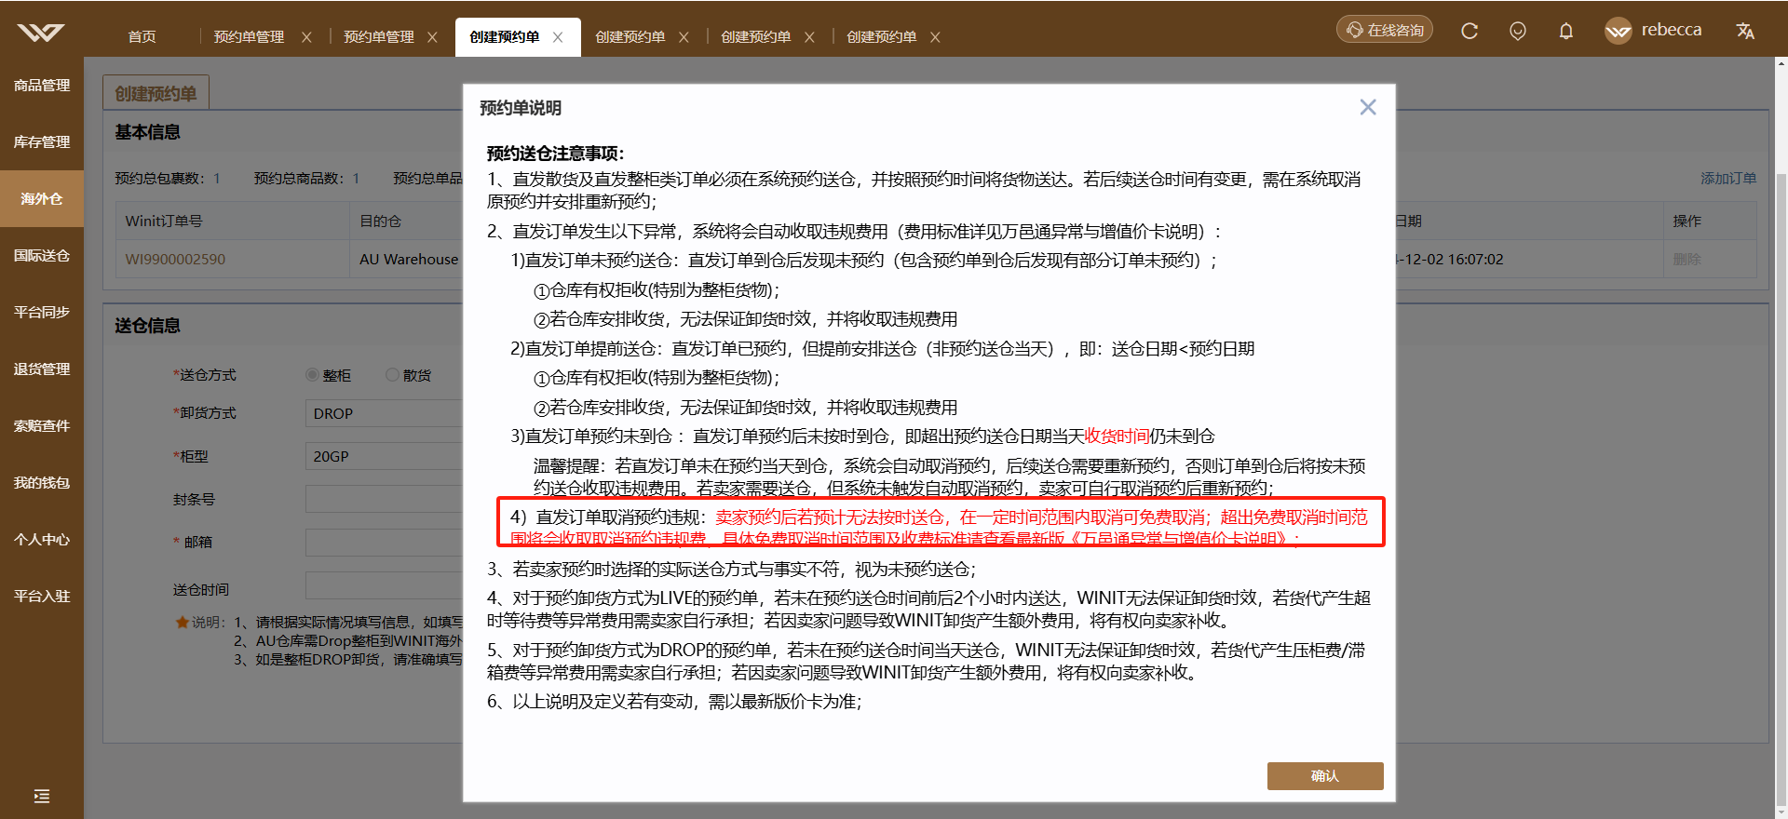Switch to the second 预约单管理 tab
The height and width of the screenshot is (819, 1788).
379,36
